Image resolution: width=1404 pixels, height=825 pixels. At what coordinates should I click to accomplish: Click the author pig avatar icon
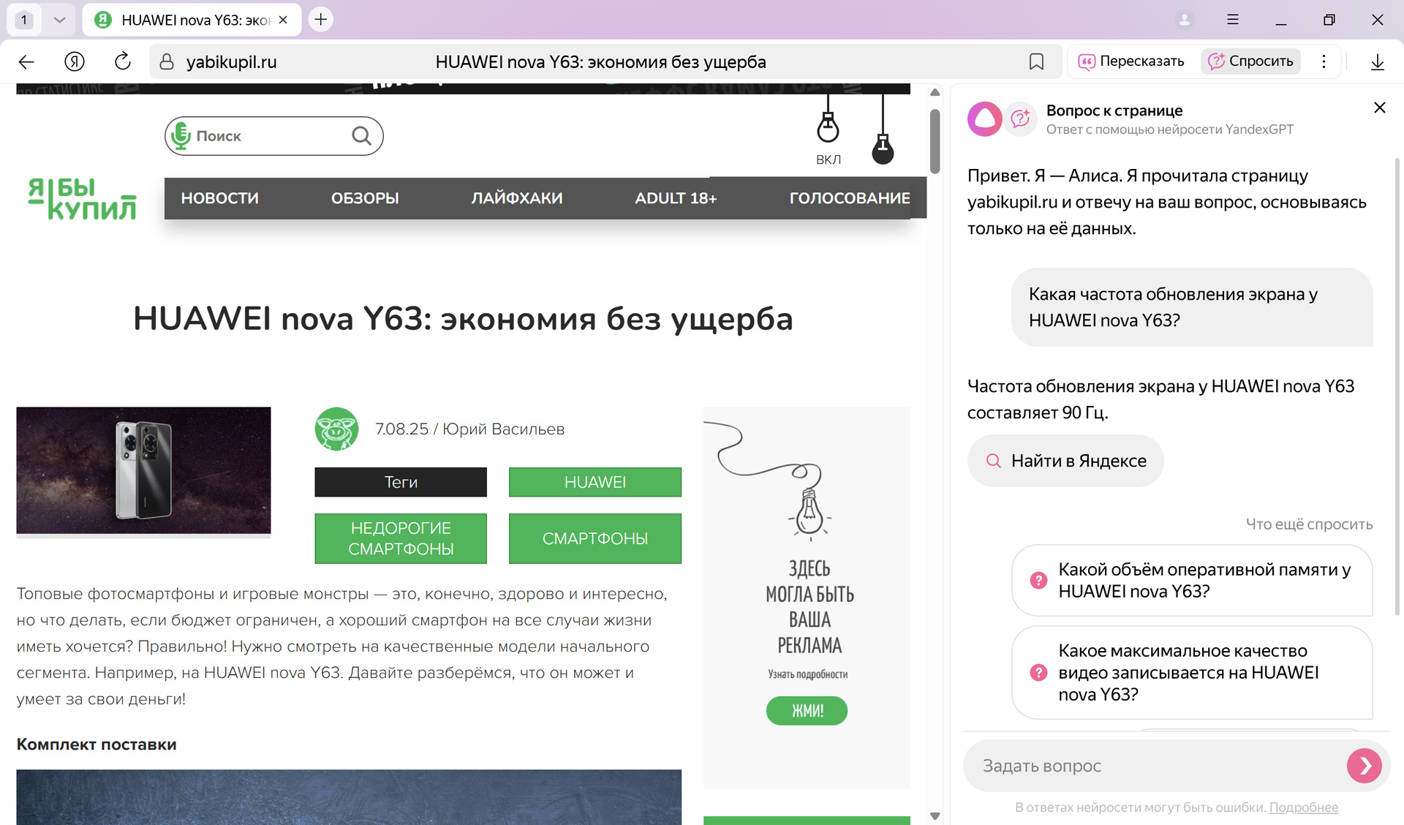coord(336,429)
